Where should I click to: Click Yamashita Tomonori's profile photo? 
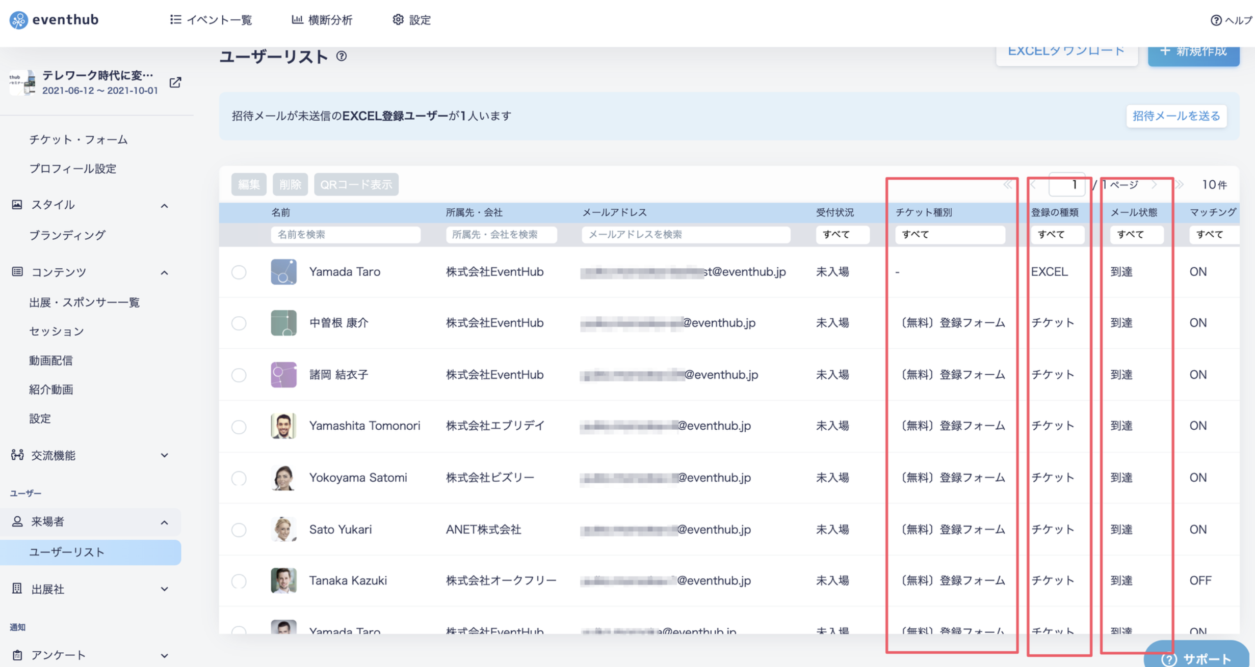click(x=283, y=426)
